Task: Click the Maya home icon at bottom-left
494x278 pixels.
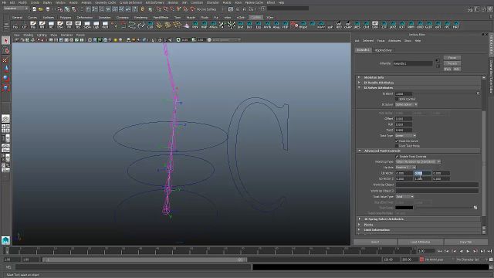Action: 5,240
